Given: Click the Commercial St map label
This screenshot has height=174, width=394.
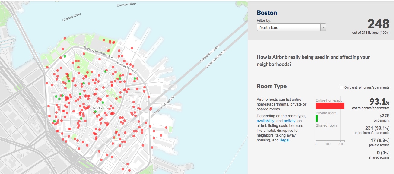Looking at the screenshot, I should pos(127,67).
